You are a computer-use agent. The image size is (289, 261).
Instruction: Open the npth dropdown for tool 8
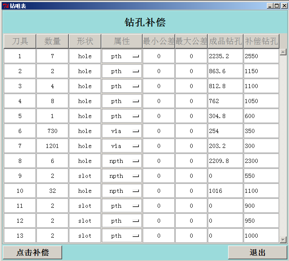[x=122, y=161]
